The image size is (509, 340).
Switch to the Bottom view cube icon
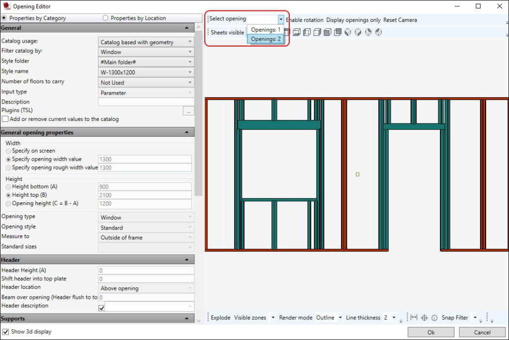[x=296, y=32]
